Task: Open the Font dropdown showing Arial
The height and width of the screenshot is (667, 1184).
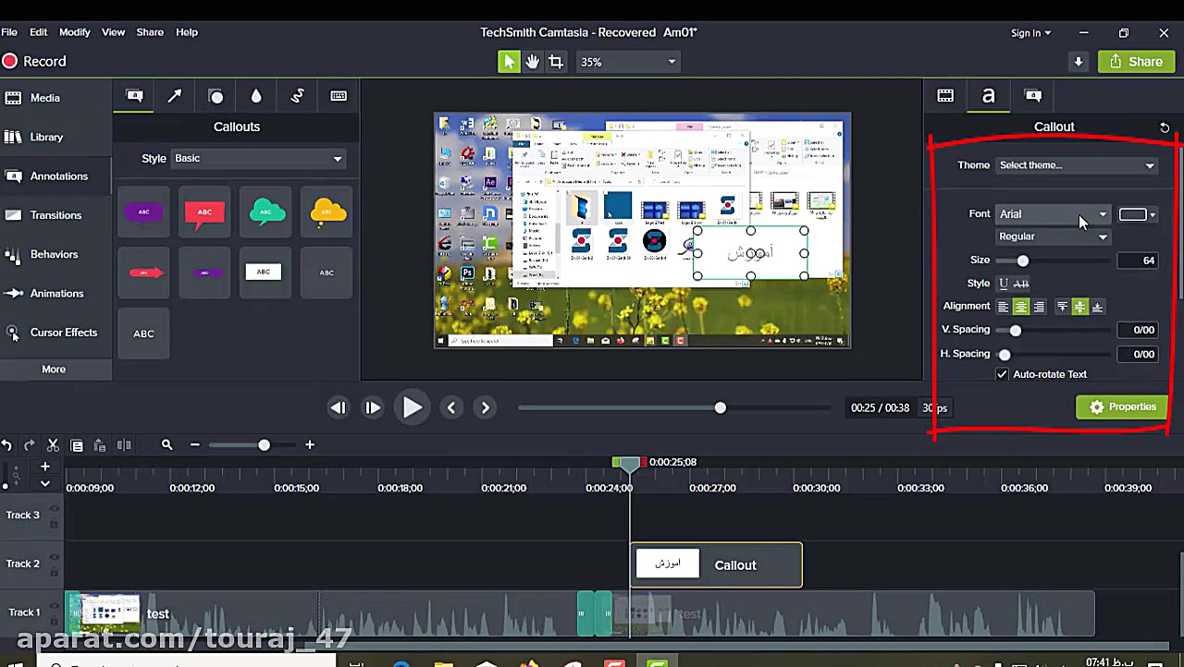Action: click(x=1053, y=214)
